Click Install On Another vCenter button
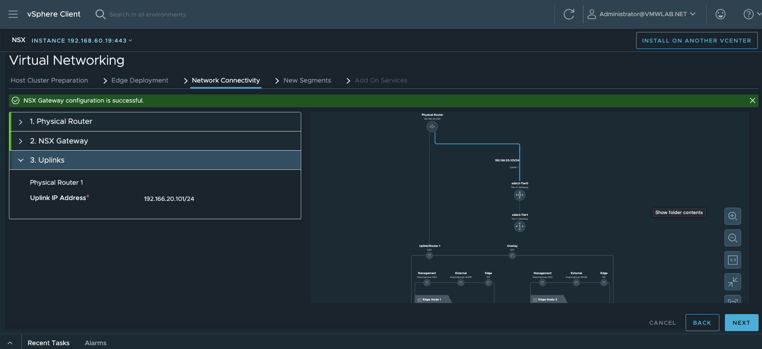 [697, 40]
